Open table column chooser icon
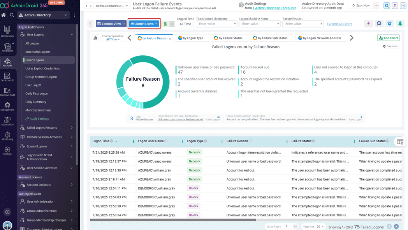 (400, 142)
